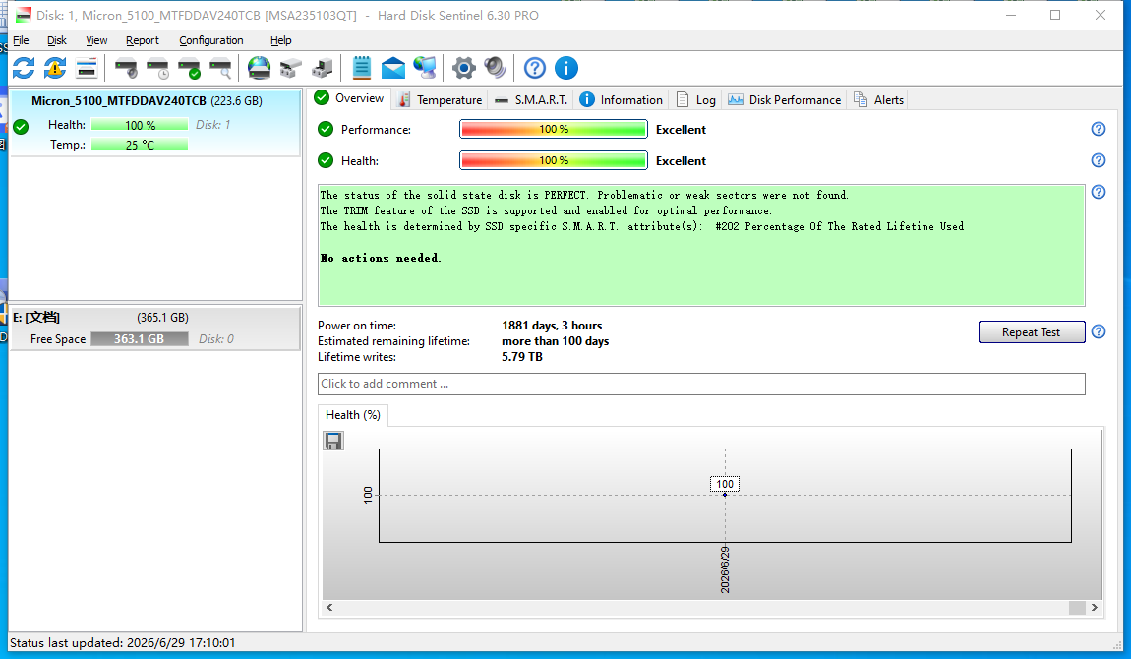
Task: Click the graph scrollbar right arrow
Action: click(1095, 608)
